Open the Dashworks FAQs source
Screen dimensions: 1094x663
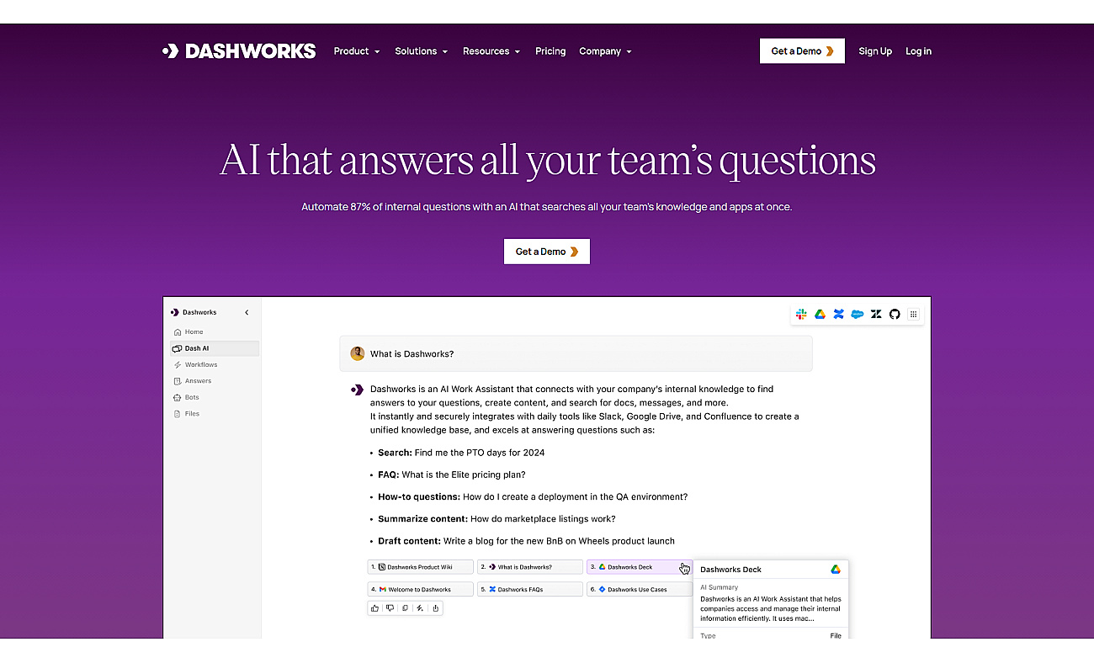click(x=530, y=589)
